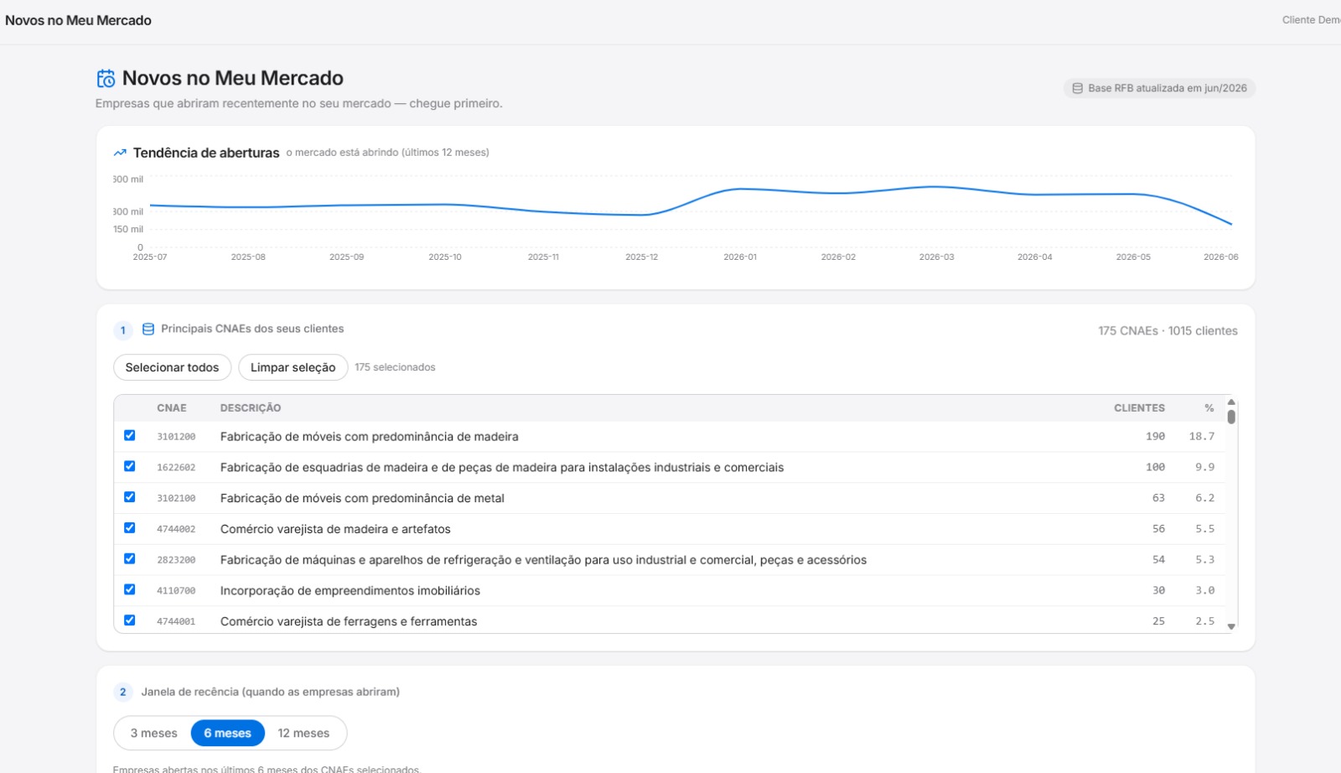Image resolution: width=1341 pixels, height=773 pixels.
Task: Toggle checkbox for Fabricação de móveis de metal
Action: (x=129, y=497)
